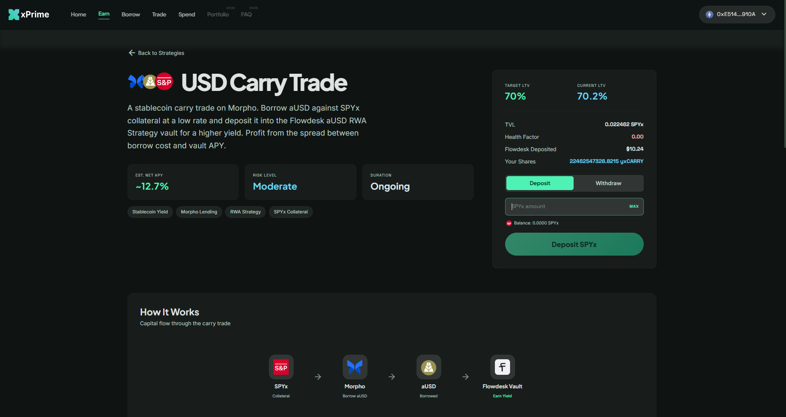Screen dimensions: 786x417
Task: Click the Flowdesk Deposited value $10.24
Action: point(635,149)
